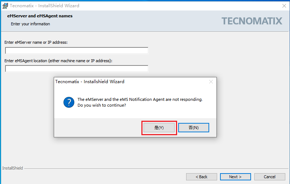The height and width of the screenshot is (184, 290).
Task: Cancel the installation wizard
Action: click(269, 177)
